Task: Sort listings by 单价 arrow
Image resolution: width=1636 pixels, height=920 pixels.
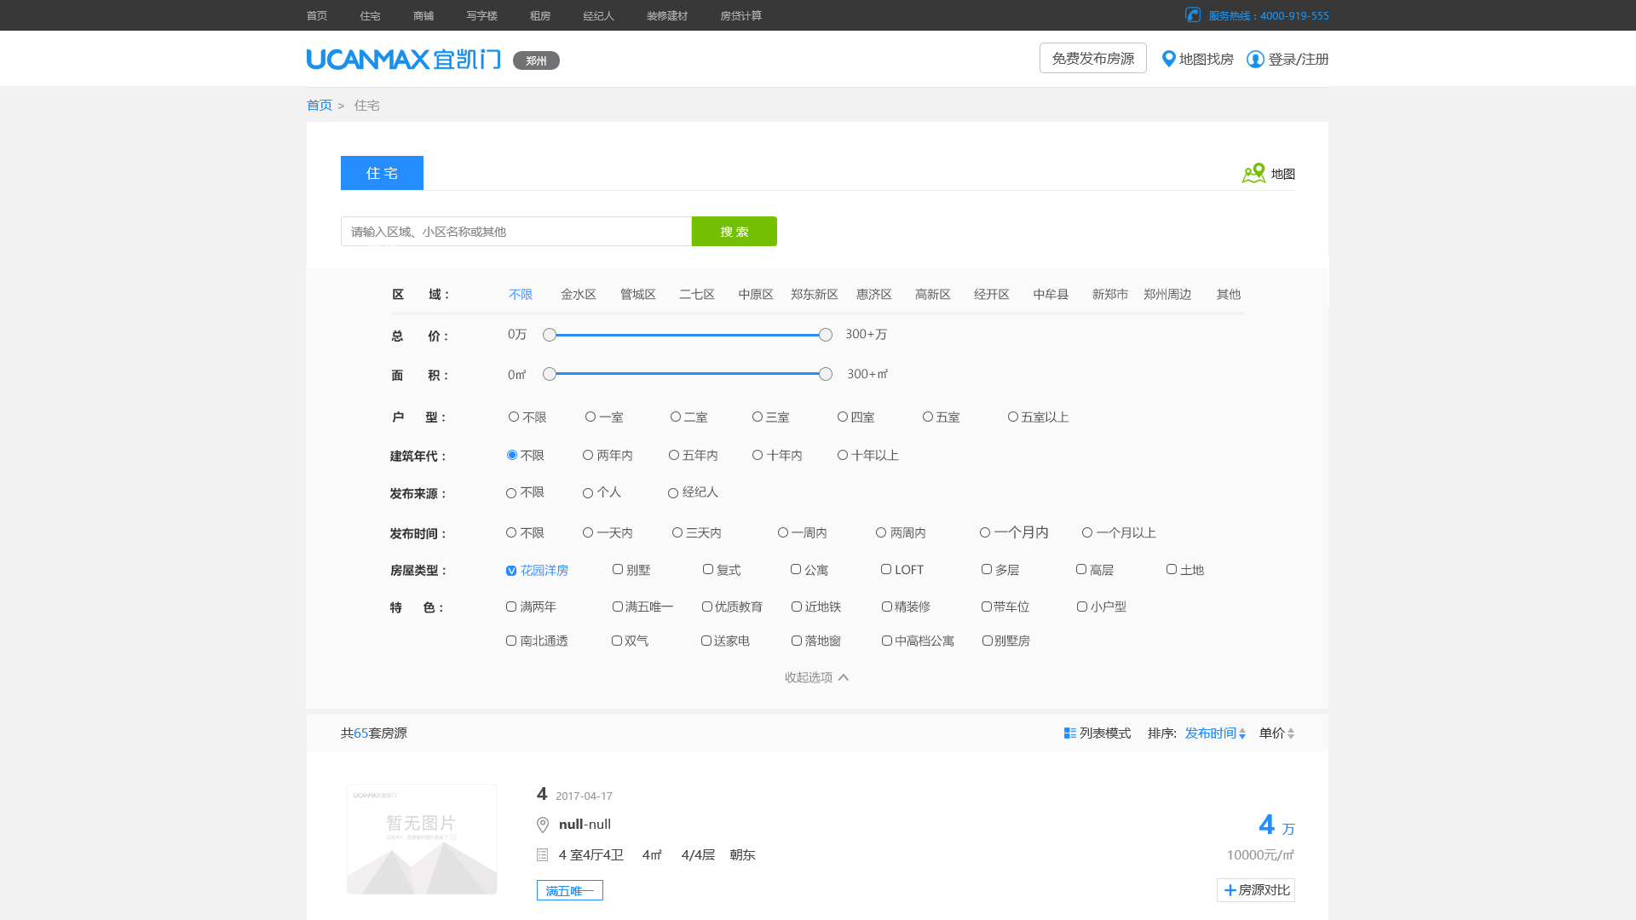Action: [1291, 733]
